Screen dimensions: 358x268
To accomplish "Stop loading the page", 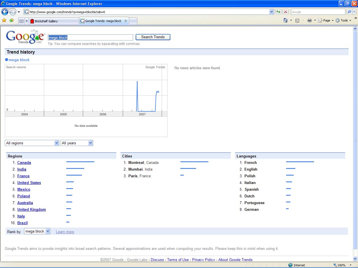I will [x=285, y=12].
